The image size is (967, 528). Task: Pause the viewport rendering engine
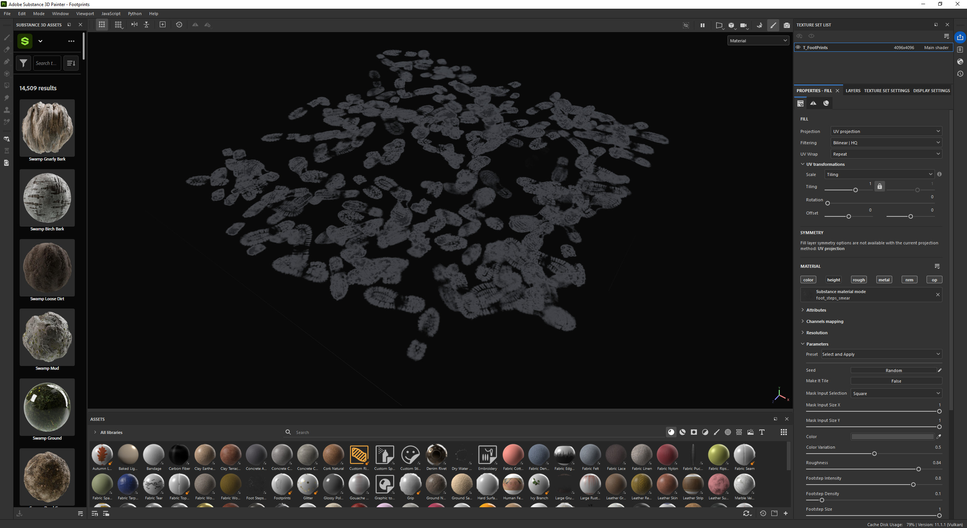pos(703,25)
